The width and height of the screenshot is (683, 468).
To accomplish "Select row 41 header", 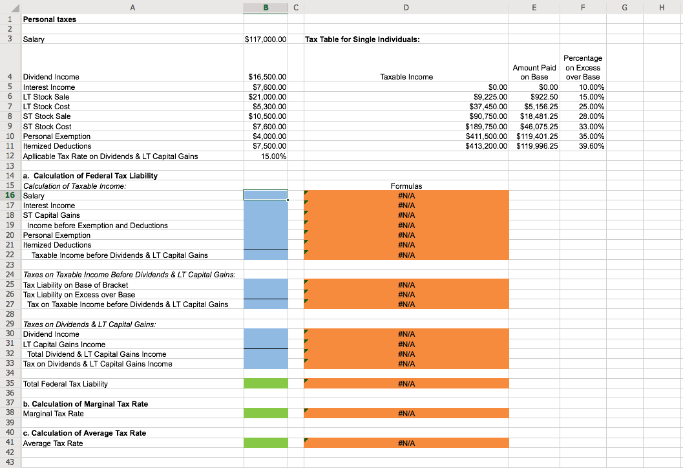I will 10,443.
